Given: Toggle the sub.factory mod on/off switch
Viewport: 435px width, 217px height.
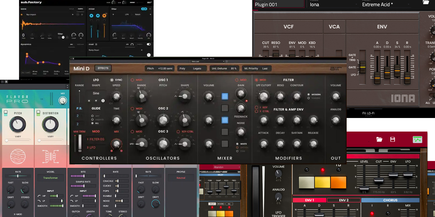Looking at the screenshot, I should click(149, 44).
